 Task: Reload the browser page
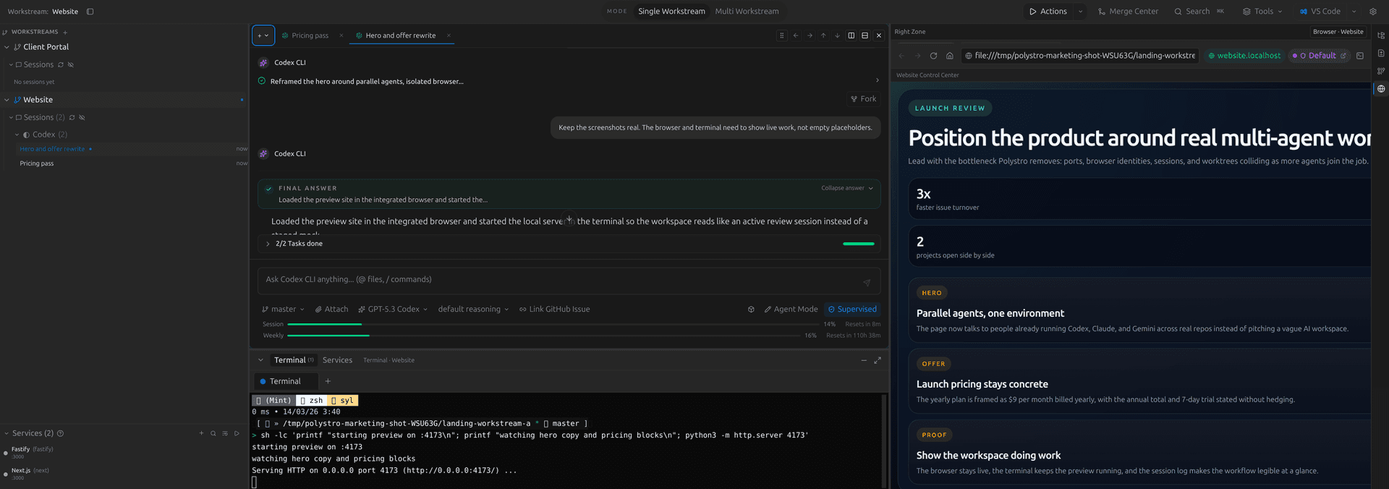[x=933, y=56]
